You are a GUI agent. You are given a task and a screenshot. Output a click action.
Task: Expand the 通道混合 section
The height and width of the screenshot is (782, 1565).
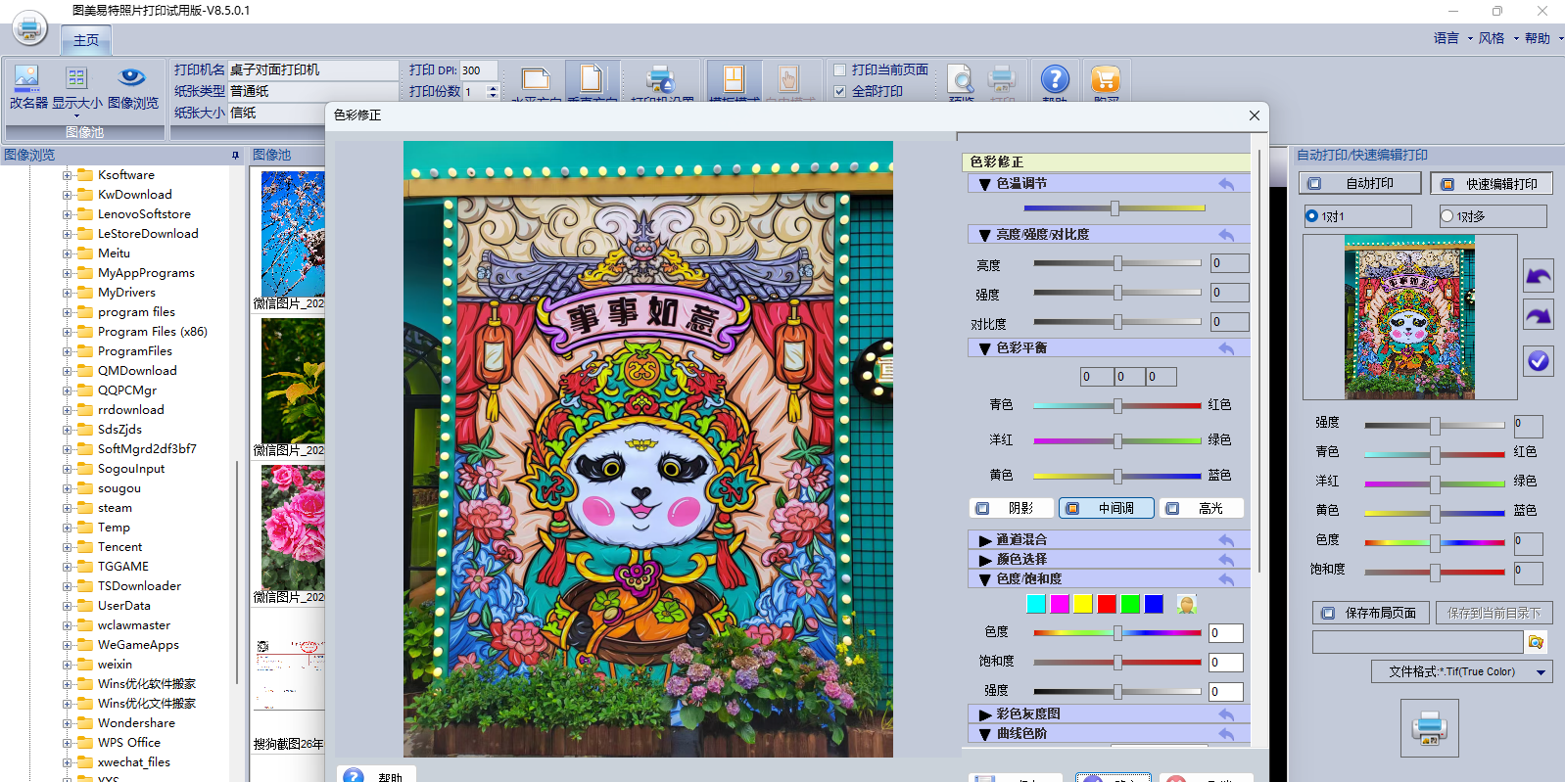pos(985,540)
